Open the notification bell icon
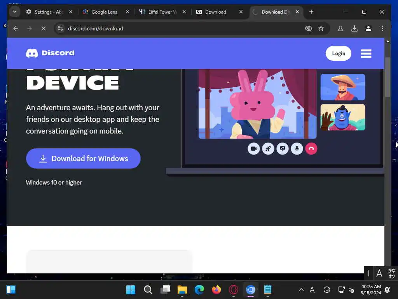 pyautogui.click(x=388, y=290)
